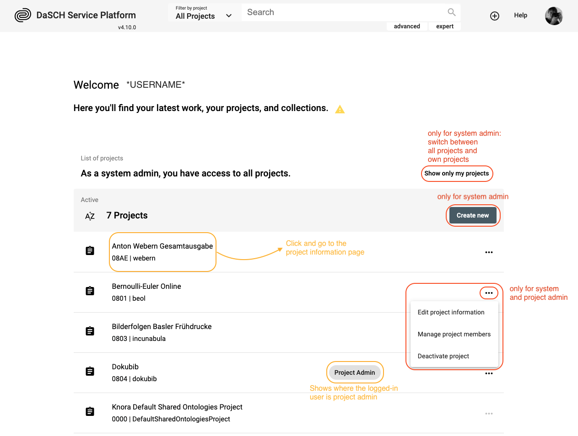Open three-dot menu for Anton Webern Gesamtausgabe
This screenshot has width=578, height=436.
(x=489, y=252)
